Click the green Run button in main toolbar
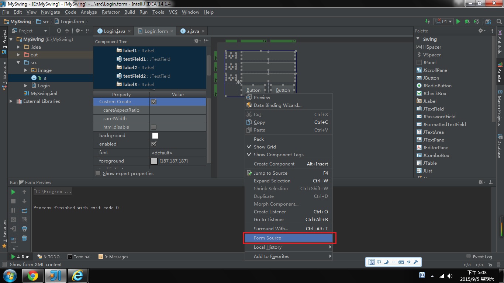Image resolution: width=504 pixels, height=283 pixels. point(458,21)
